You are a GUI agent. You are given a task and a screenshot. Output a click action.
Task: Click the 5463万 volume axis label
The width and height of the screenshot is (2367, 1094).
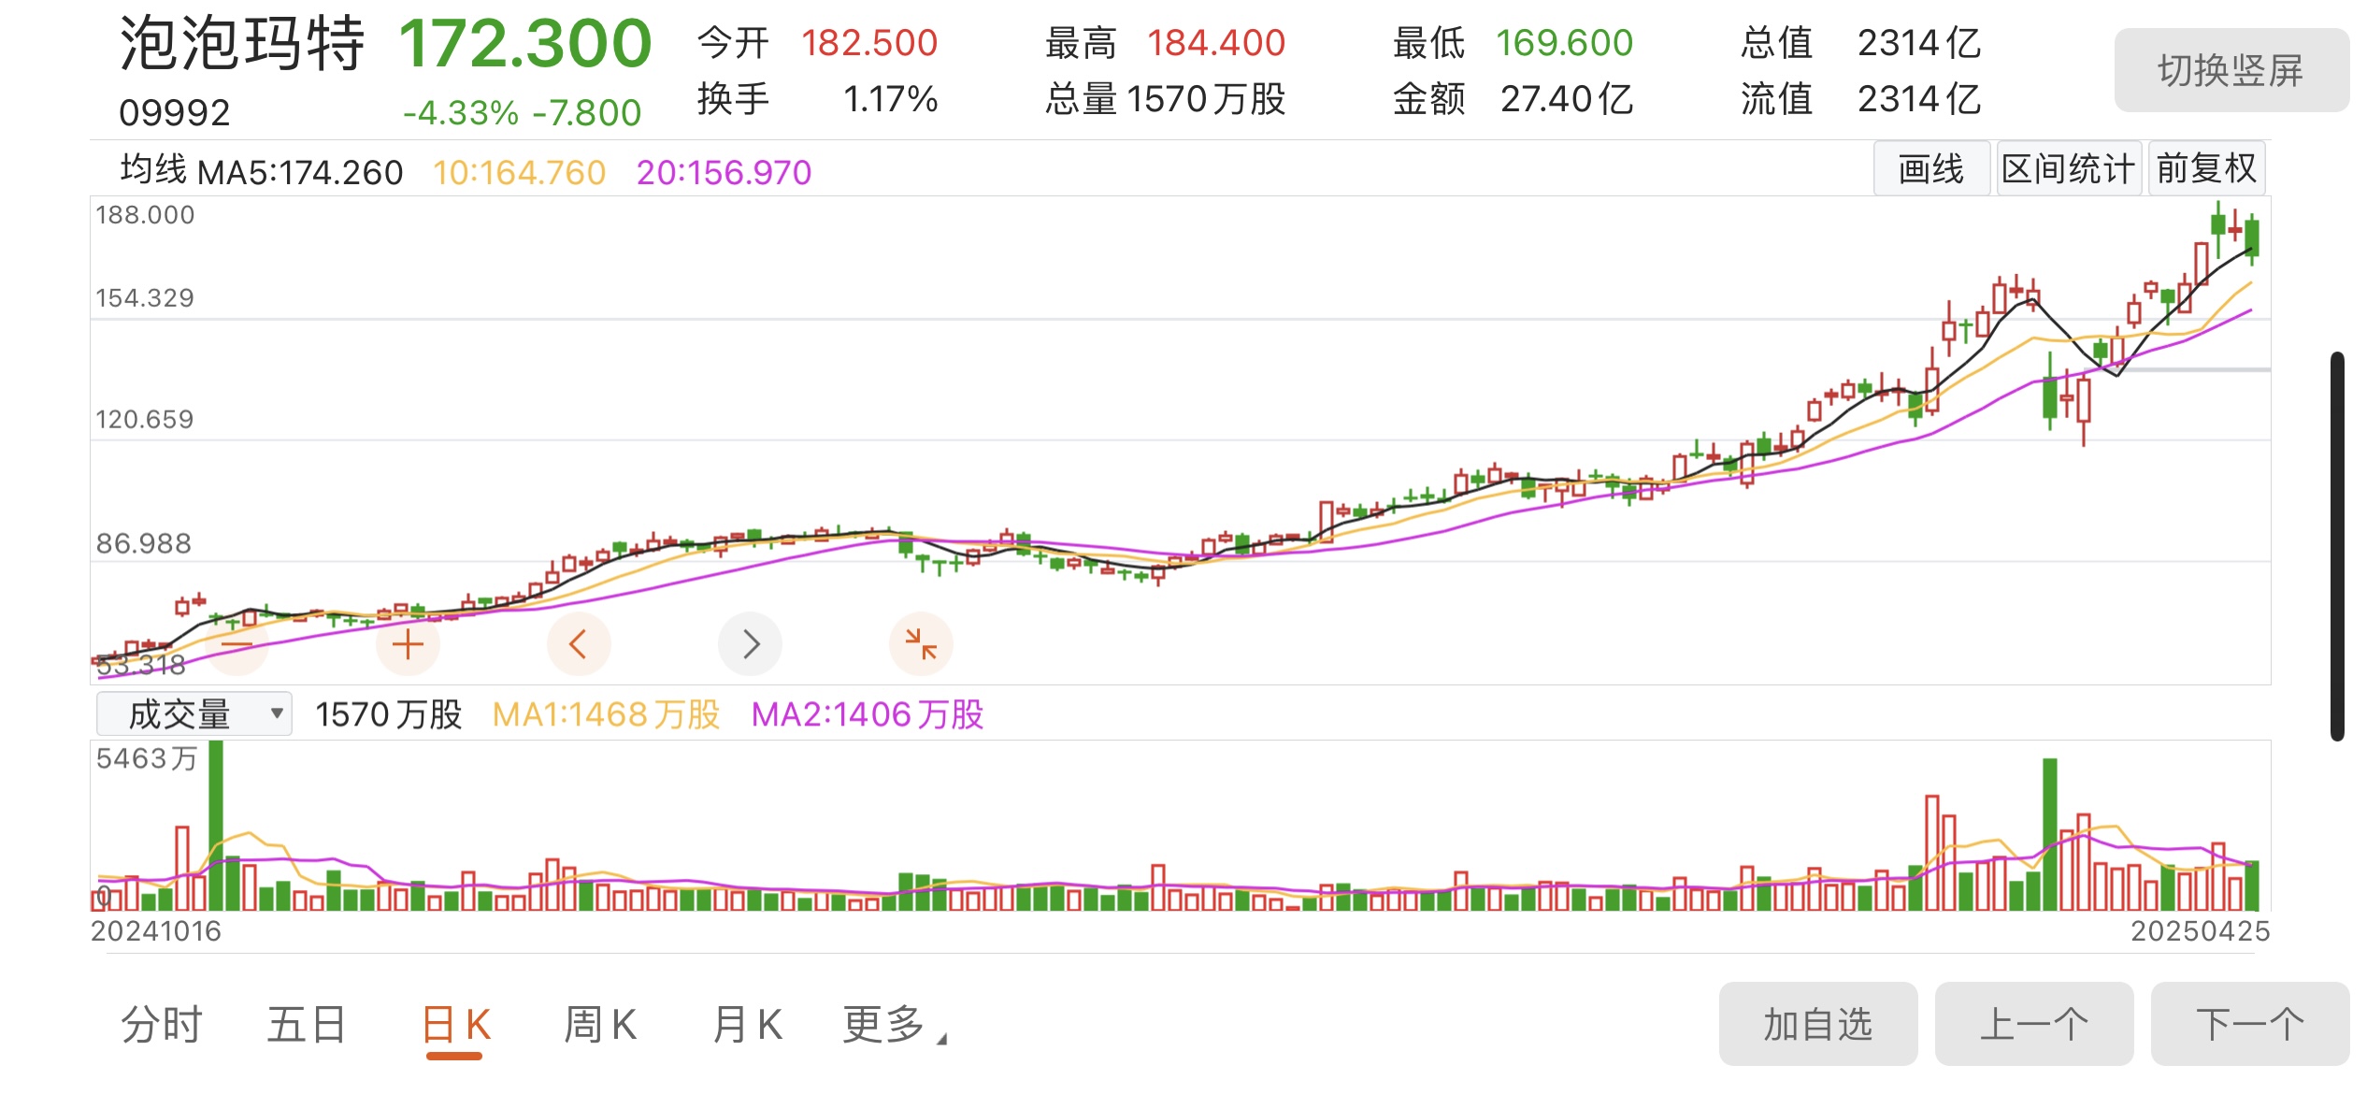(x=147, y=758)
